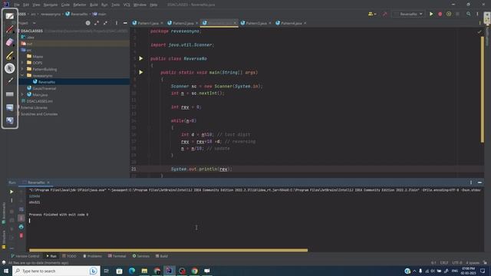Click Windows Start button

6,271
